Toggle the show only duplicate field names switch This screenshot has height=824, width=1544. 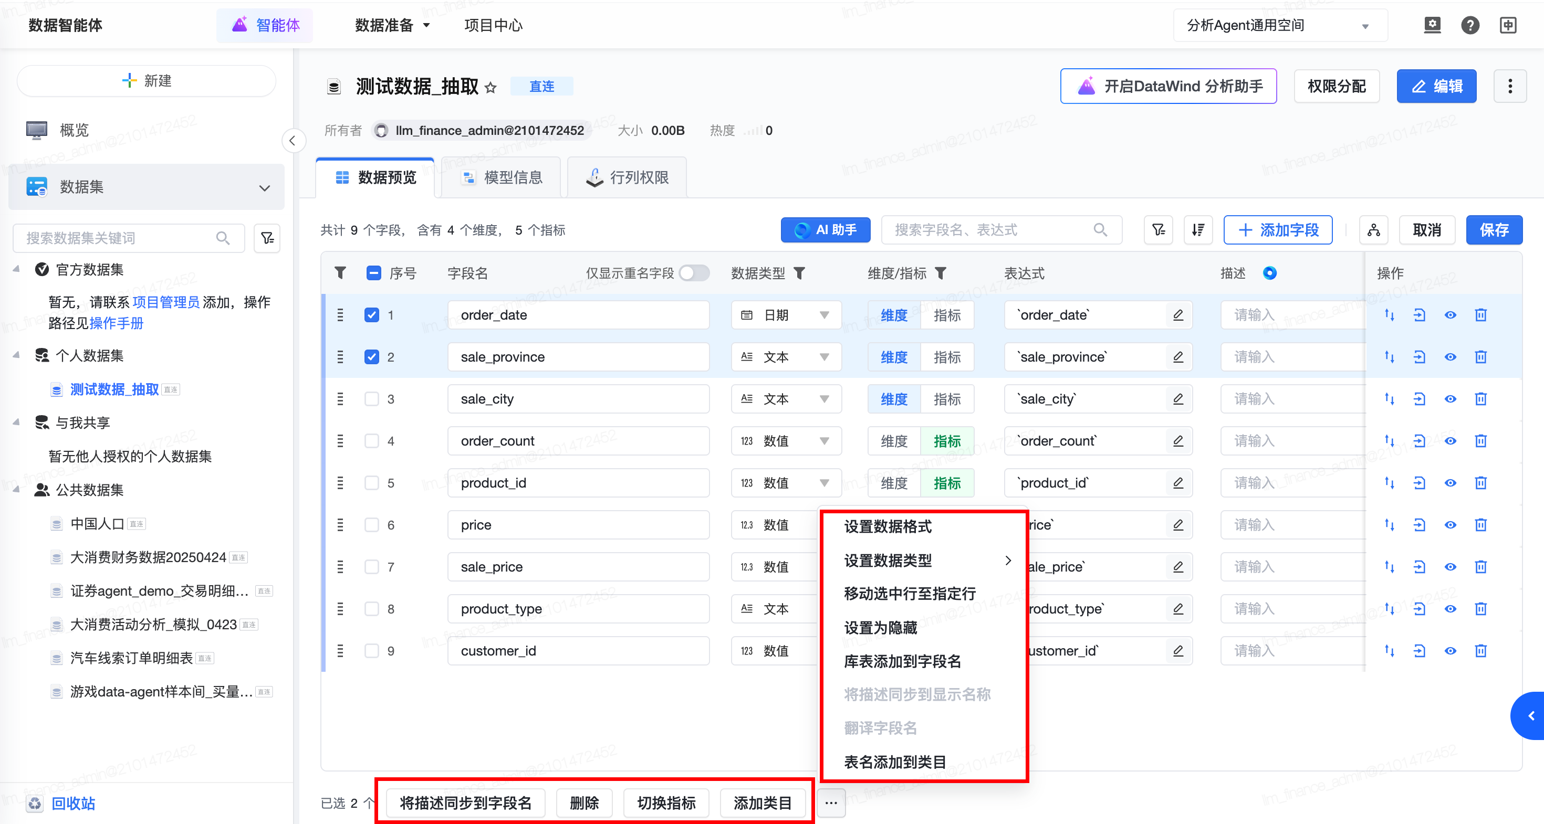694,273
